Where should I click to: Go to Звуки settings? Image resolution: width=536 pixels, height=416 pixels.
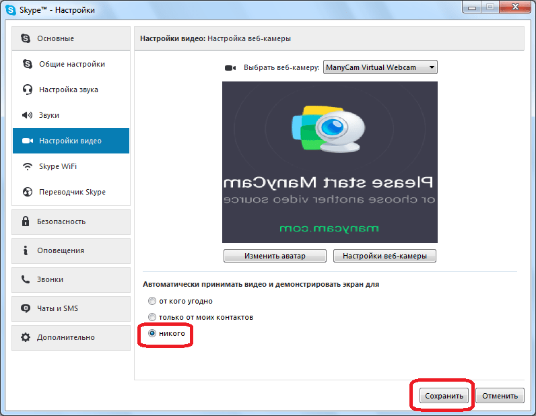coord(71,115)
